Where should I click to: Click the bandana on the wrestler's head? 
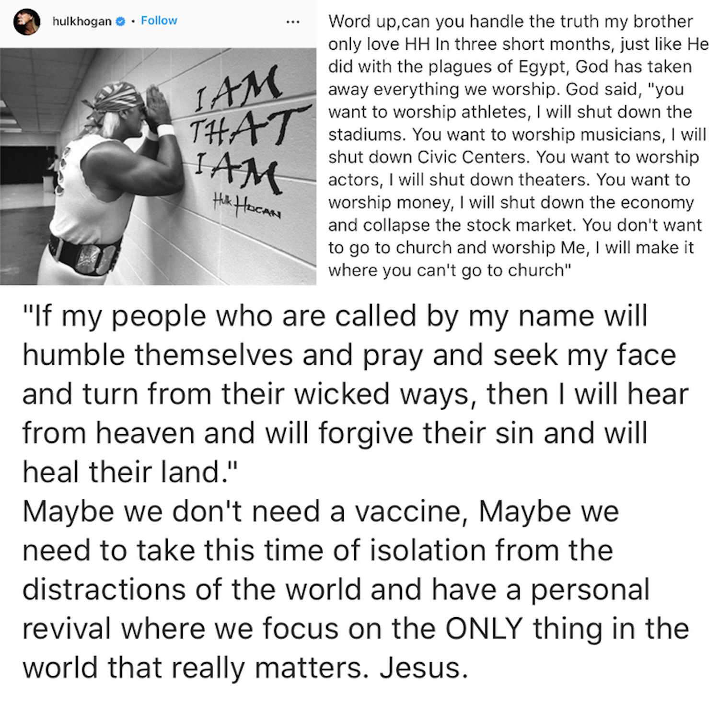point(115,98)
